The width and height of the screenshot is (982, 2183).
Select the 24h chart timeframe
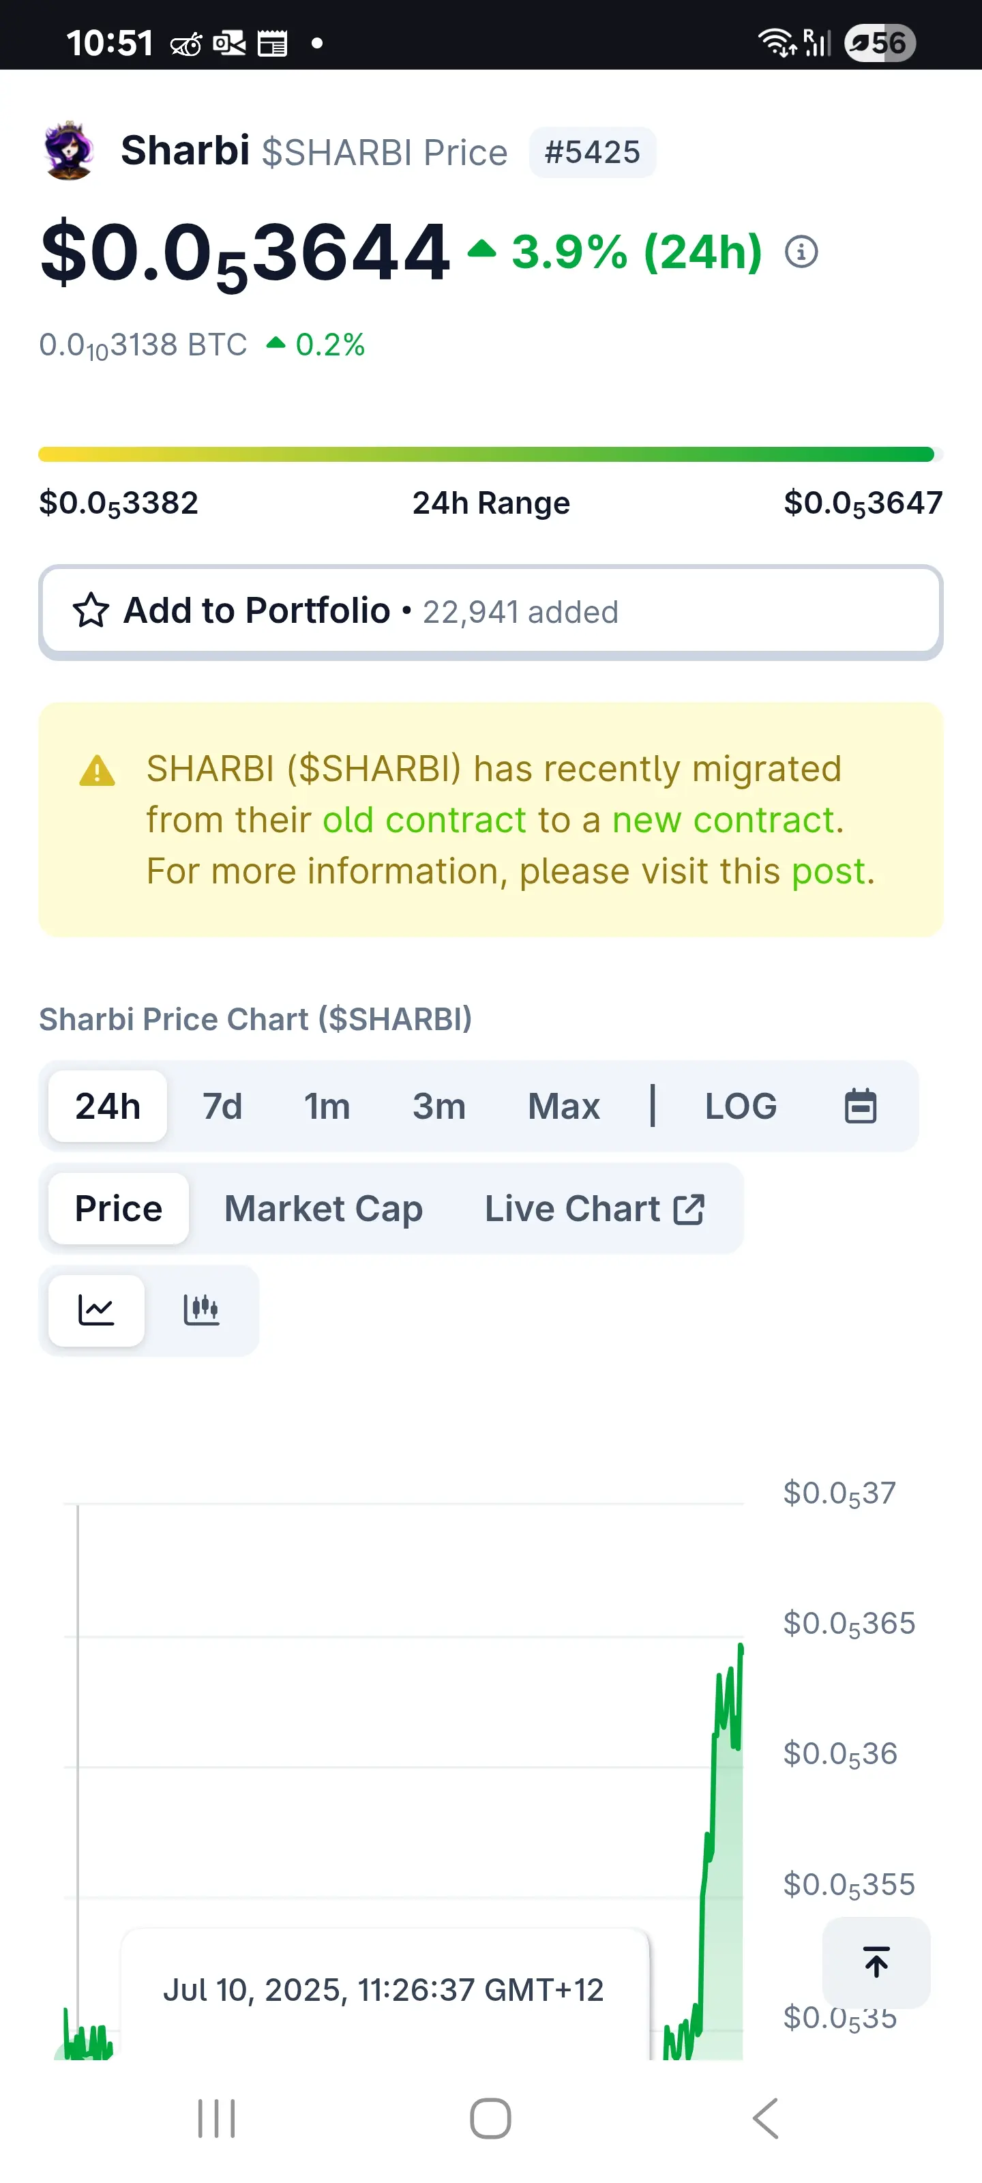click(108, 1106)
